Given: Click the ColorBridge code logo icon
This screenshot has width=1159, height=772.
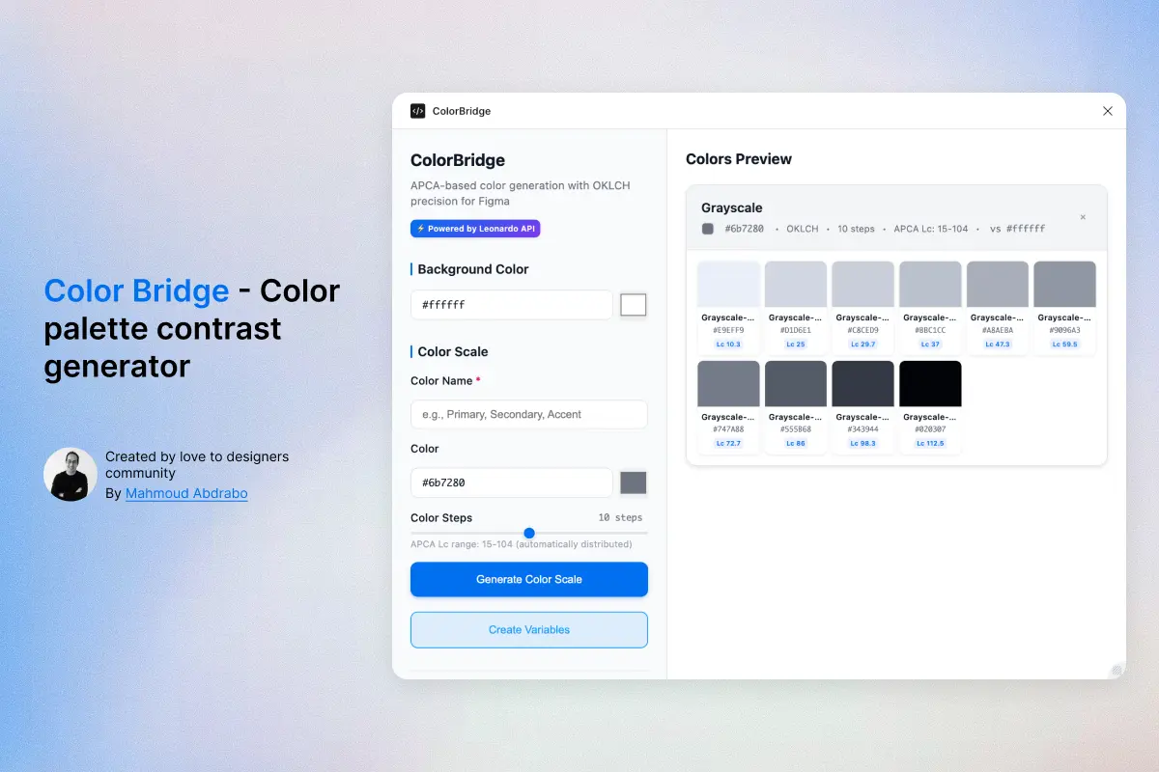Looking at the screenshot, I should pos(418,111).
